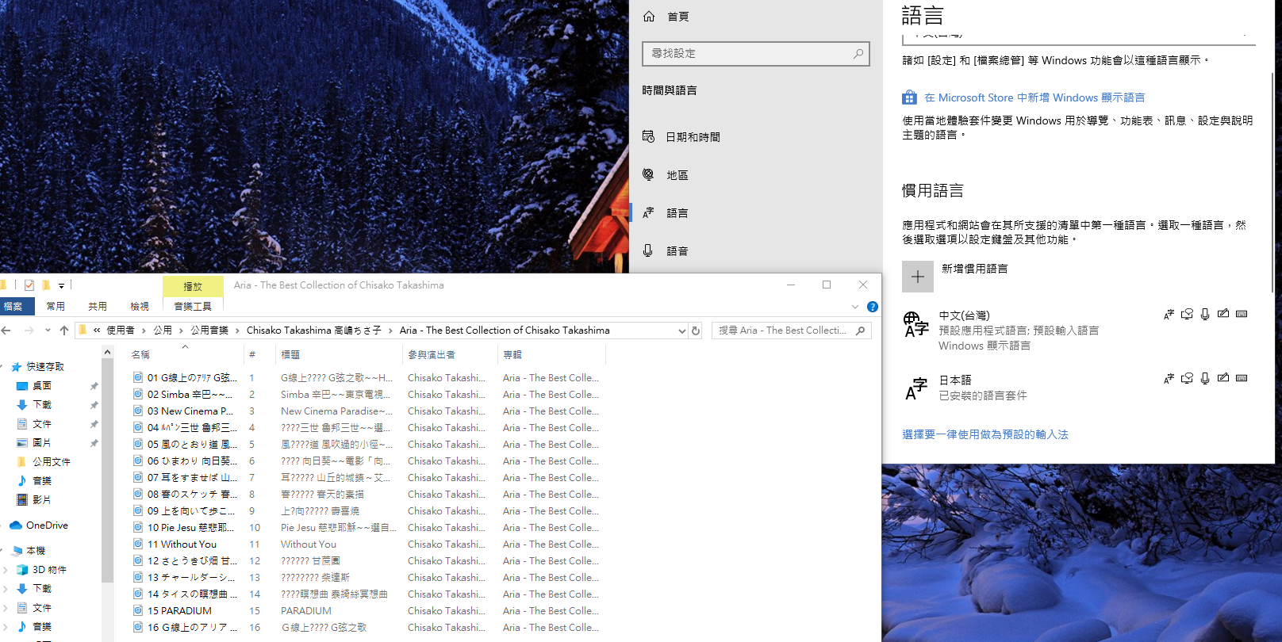Open the 檔案 ribbon tab
1282x642 pixels.
pyautogui.click(x=13, y=307)
